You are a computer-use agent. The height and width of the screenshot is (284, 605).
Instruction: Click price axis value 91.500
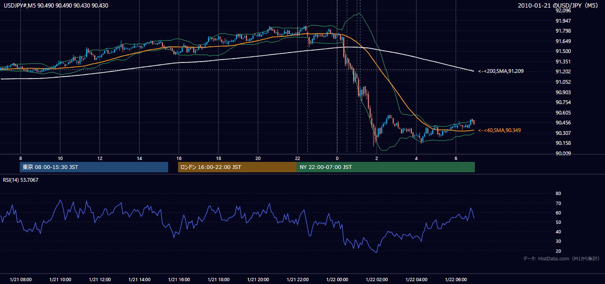click(563, 51)
